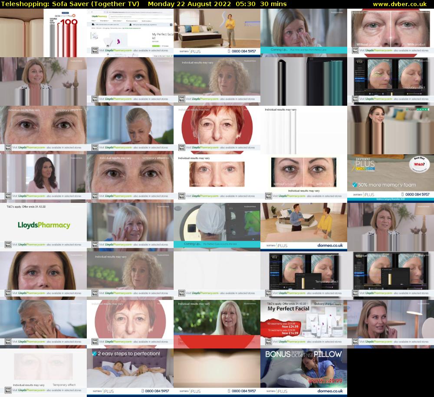Open the showroom thumbnail with a man and woman by a mattress
Viewport: 434px width, 397px height.
coord(304,227)
